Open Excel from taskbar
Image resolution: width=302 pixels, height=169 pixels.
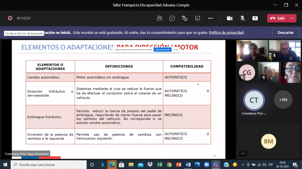pos(159,164)
